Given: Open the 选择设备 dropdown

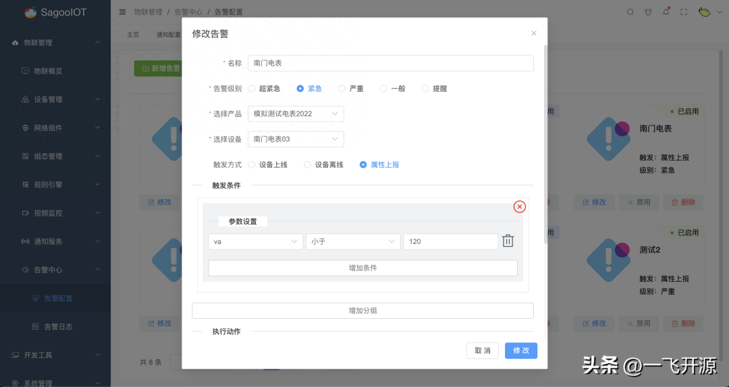Looking at the screenshot, I should 296,139.
